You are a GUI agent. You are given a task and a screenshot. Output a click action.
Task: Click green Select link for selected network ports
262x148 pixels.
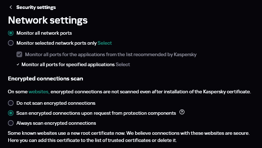105,43
